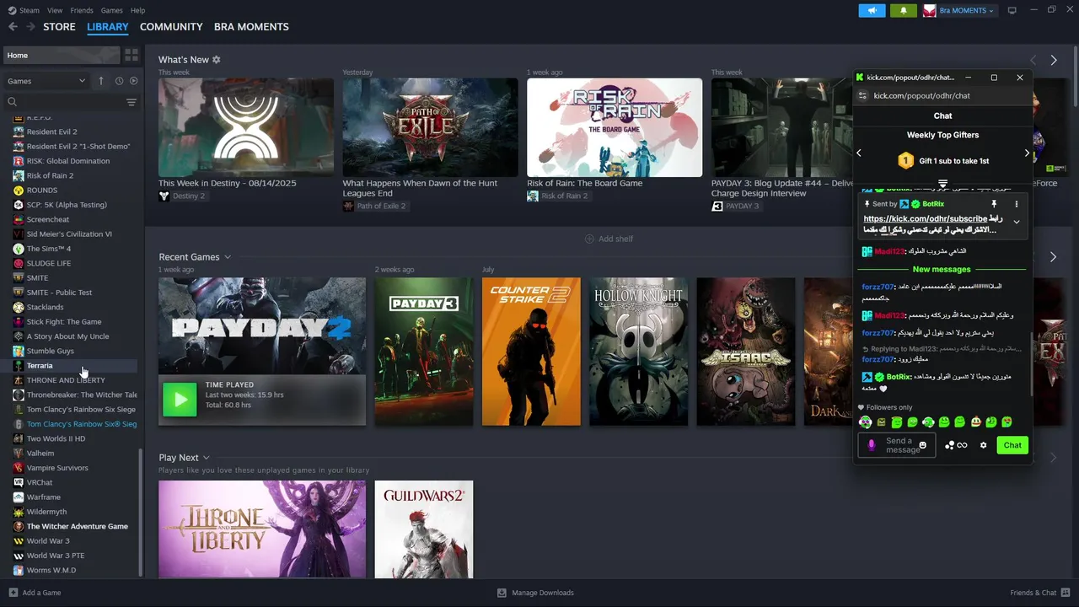
Task: Open the Guild Wars 2 Play Next thumbnail
Action: point(424,529)
